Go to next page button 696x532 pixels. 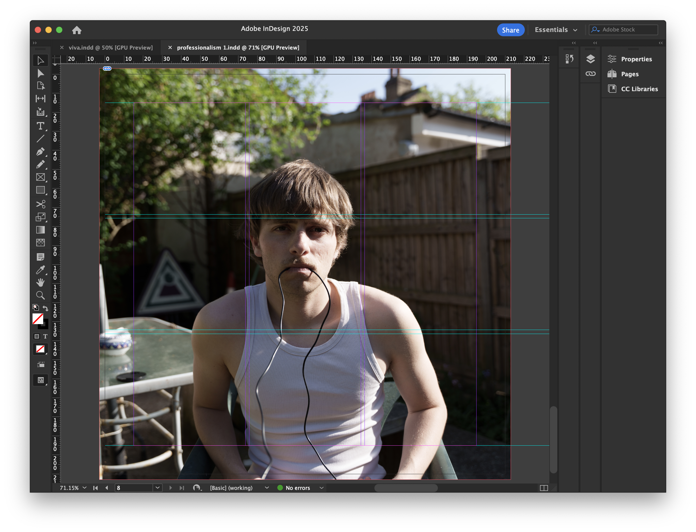(171, 488)
